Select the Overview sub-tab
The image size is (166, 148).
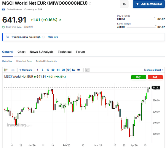[x=7, y=61]
